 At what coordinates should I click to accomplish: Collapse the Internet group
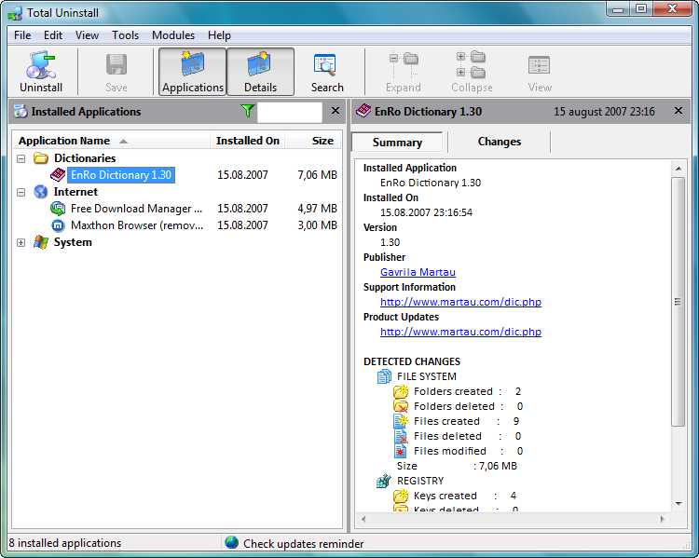click(x=21, y=193)
